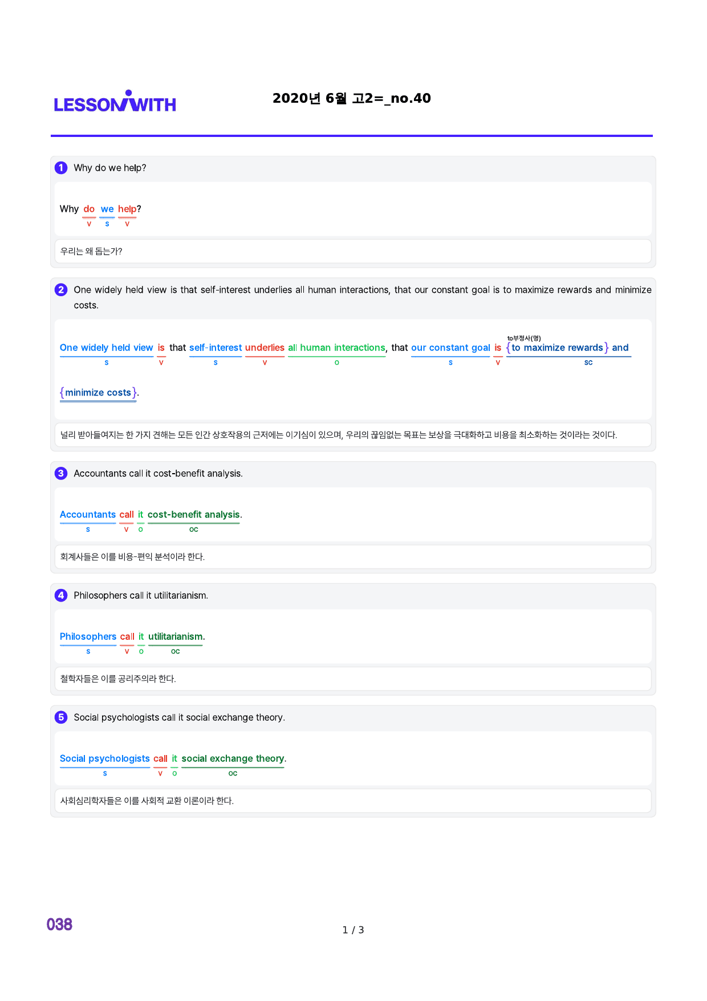Image resolution: width=707 pixels, height=1001 pixels.
Task: Click 'Social psychologists' subject phrase
Action: (x=105, y=759)
